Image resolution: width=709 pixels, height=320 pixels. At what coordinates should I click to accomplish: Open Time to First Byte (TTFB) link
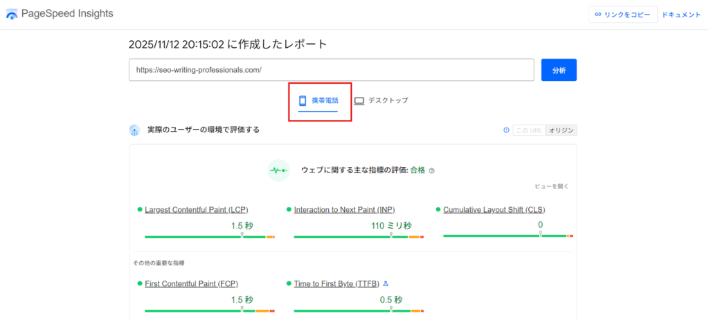(x=337, y=283)
